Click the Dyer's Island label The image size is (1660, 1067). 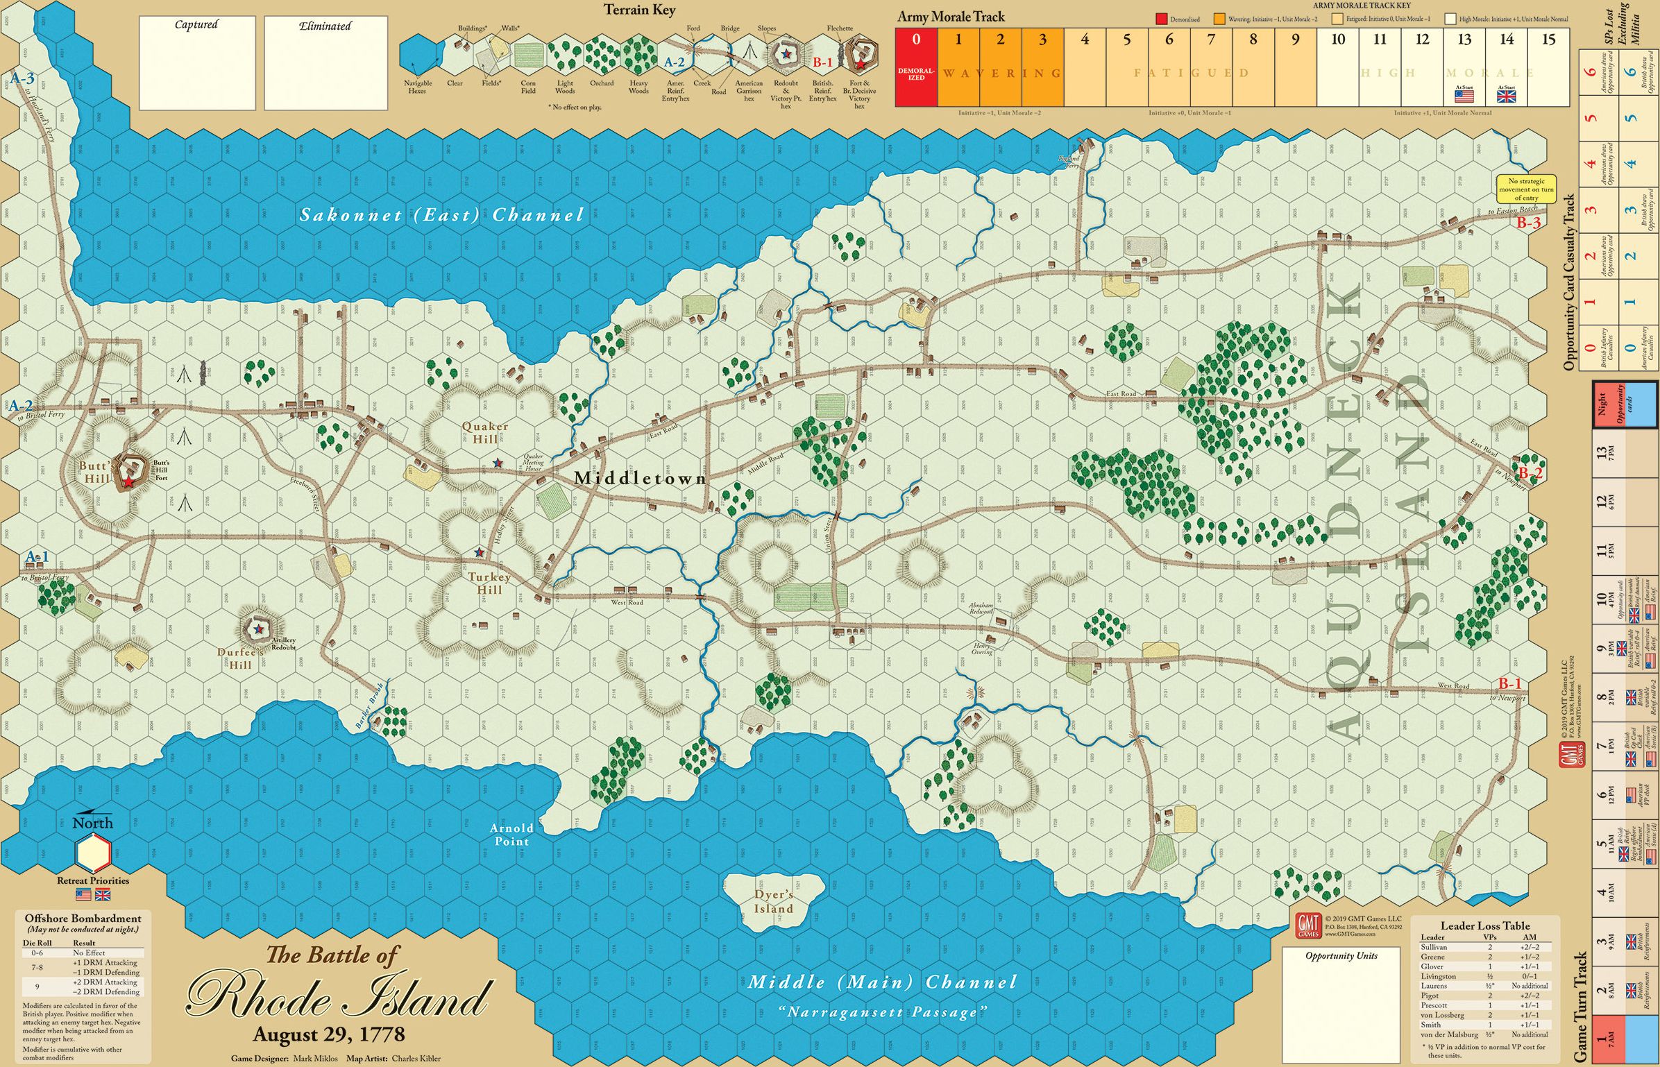tap(773, 901)
